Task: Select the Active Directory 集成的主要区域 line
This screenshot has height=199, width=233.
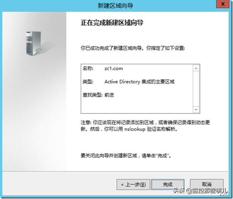Action: point(139,82)
